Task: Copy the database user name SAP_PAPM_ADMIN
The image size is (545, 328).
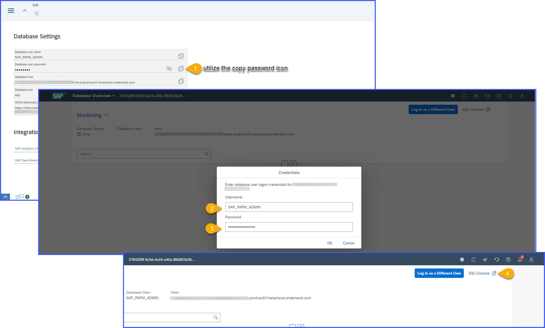Action: [181, 55]
